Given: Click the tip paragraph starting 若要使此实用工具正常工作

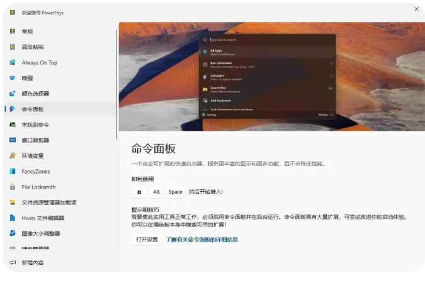Looking at the screenshot, I should pyautogui.click(x=269, y=221).
